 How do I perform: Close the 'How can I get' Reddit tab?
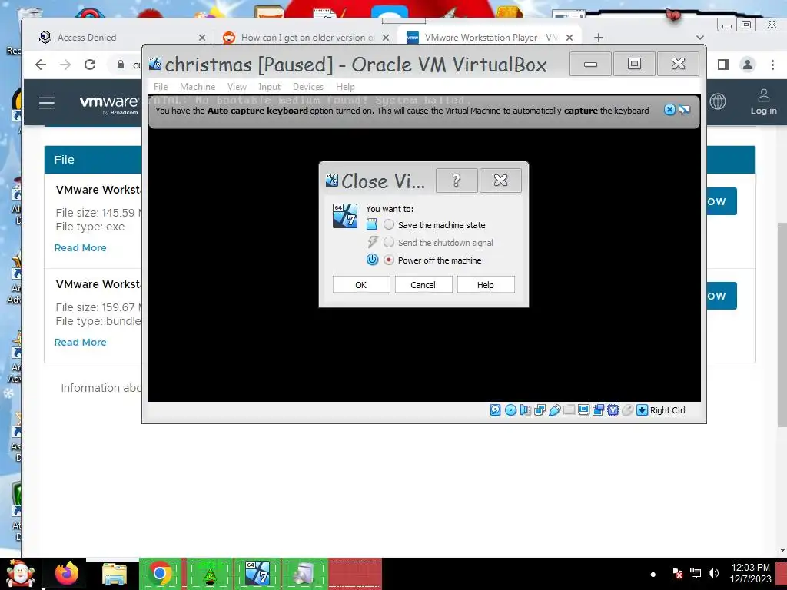point(386,38)
